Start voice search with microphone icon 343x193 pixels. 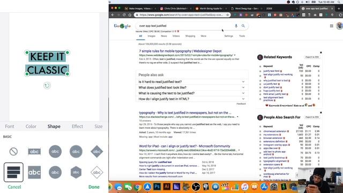pos(236,26)
